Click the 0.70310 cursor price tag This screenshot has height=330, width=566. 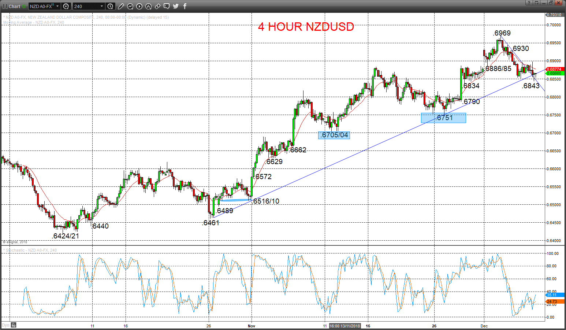[x=555, y=15]
